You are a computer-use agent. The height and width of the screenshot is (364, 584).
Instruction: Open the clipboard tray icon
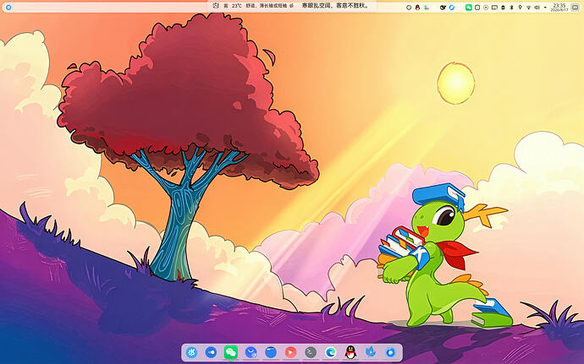[477, 8]
